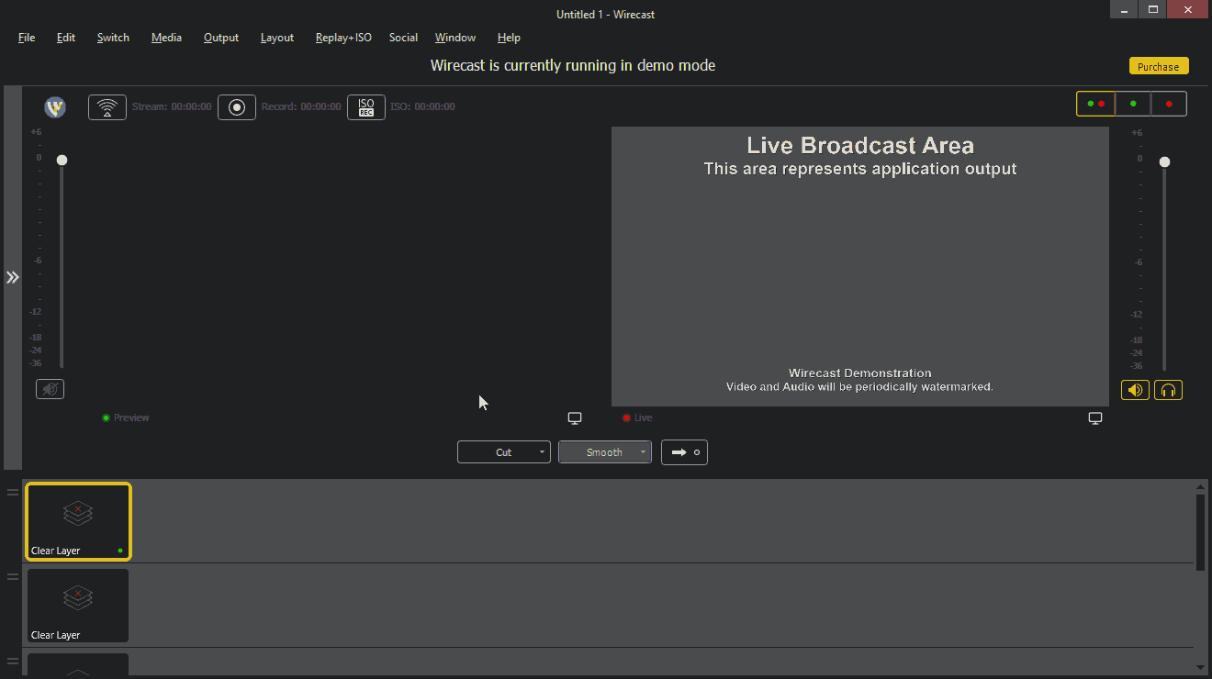Click the preview audio volume slider knob
The image size is (1212, 679).
62,160
